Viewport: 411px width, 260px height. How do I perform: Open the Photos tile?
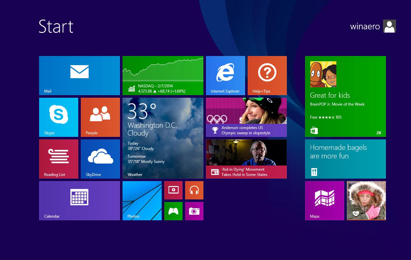[142, 201]
